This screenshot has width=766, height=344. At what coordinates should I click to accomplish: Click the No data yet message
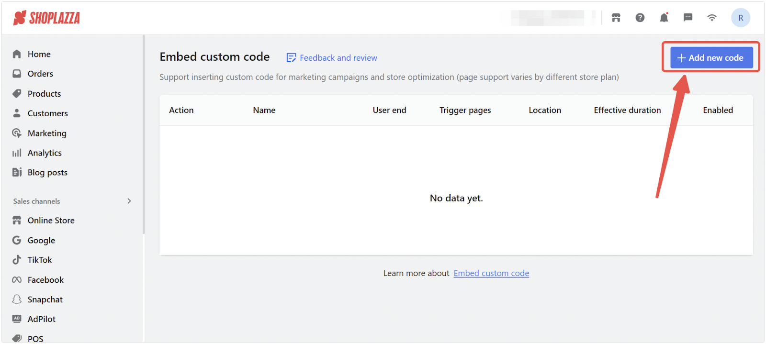(456, 198)
